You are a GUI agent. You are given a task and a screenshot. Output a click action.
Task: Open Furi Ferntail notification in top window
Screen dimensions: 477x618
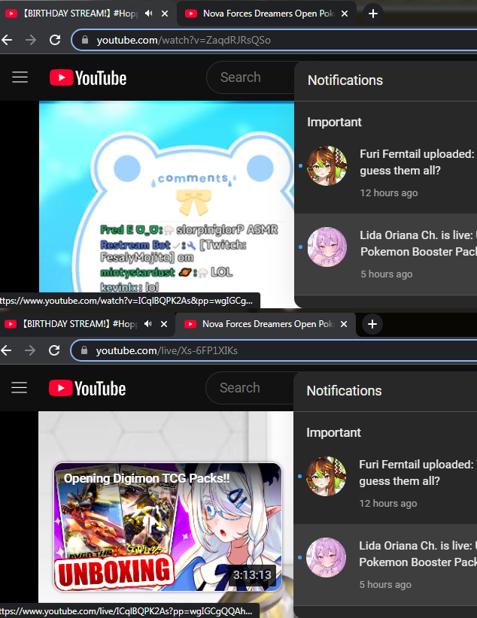pos(386,174)
